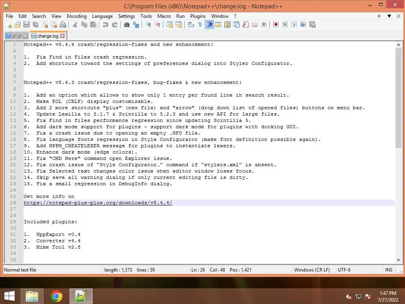Viewport: 405px width, 304px height.
Task: Stop macro recording button
Action: [285, 25]
